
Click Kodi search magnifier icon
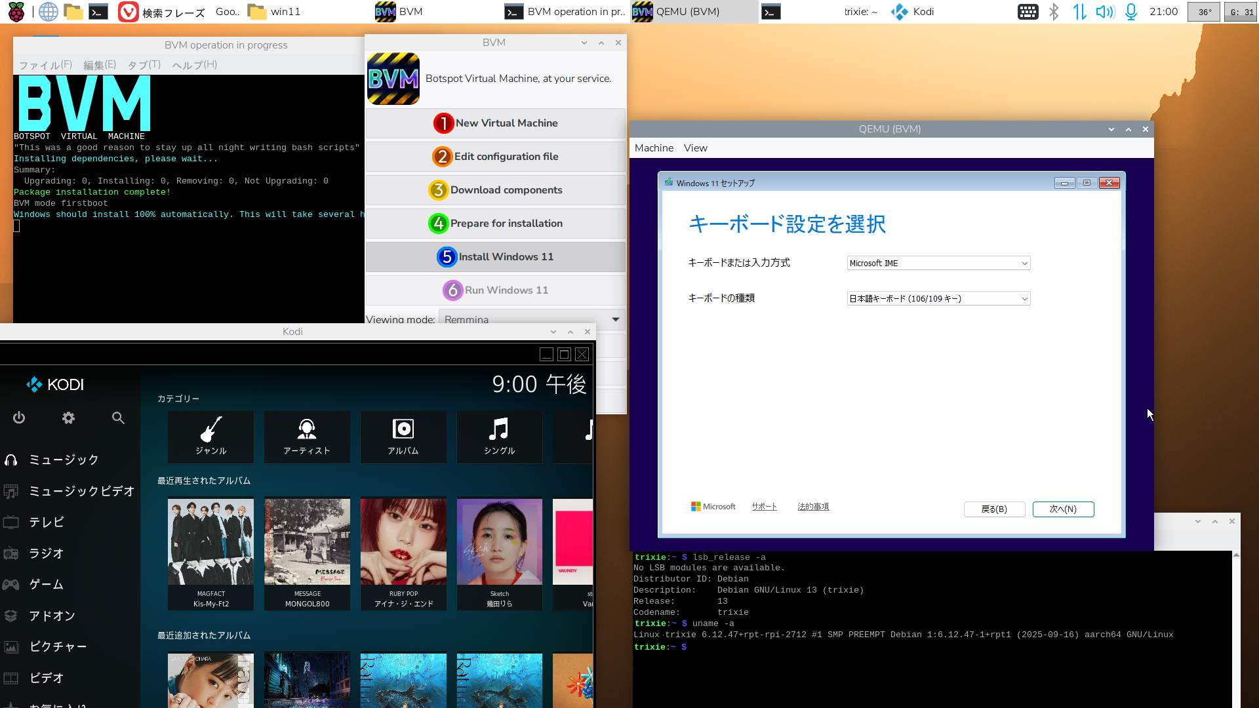[118, 418]
